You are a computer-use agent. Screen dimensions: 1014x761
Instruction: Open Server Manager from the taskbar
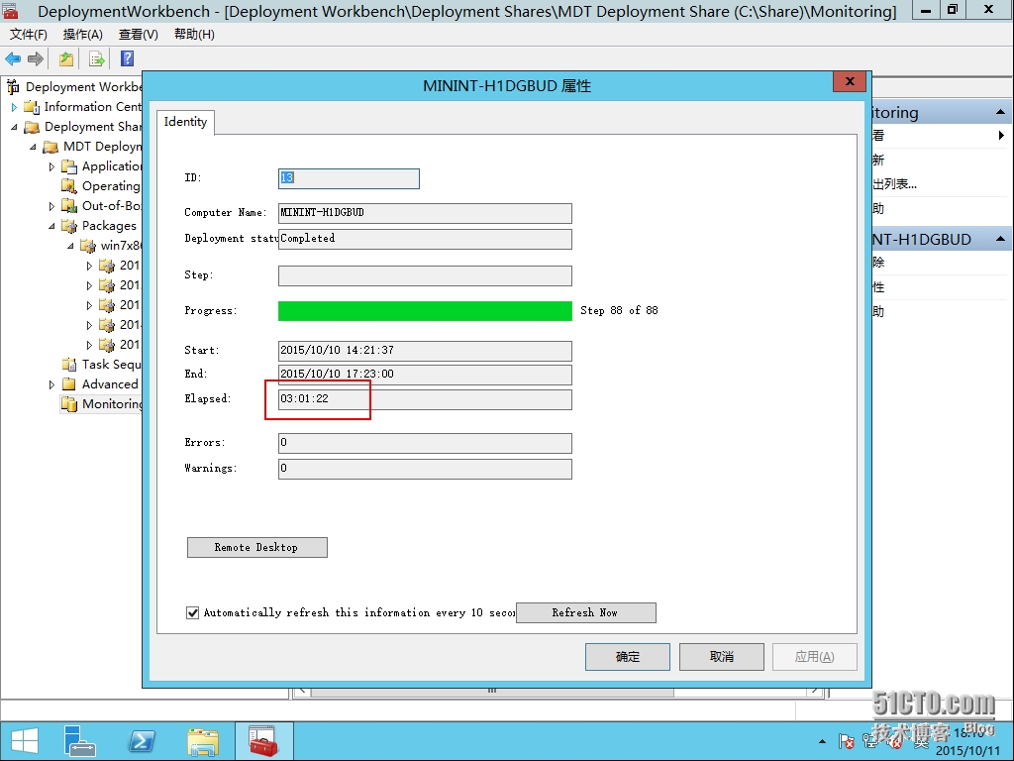pyautogui.click(x=80, y=741)
